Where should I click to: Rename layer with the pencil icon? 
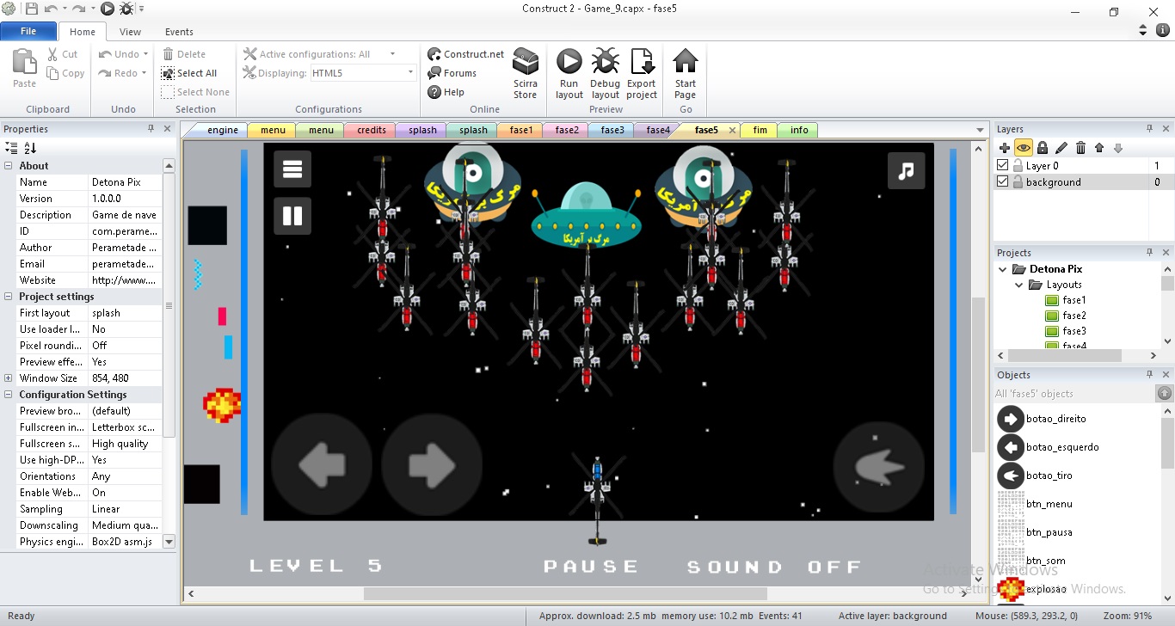[1061, 148]
